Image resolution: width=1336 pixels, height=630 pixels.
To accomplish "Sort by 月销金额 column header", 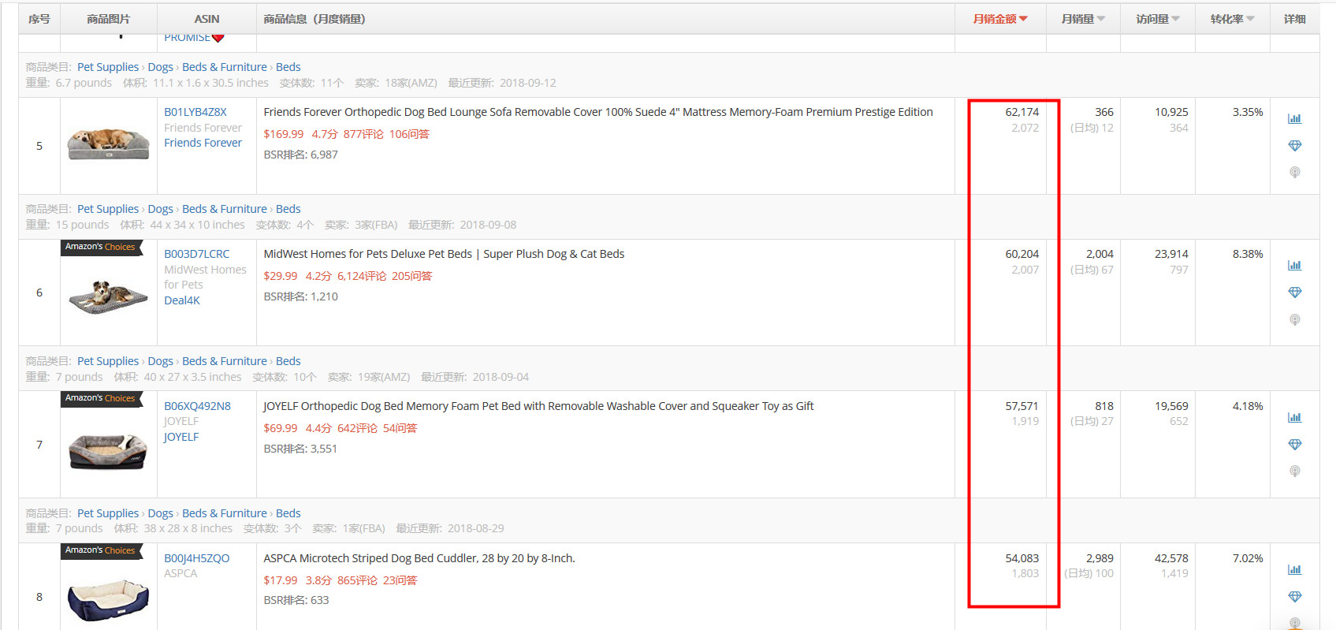I will click(999, 19).
